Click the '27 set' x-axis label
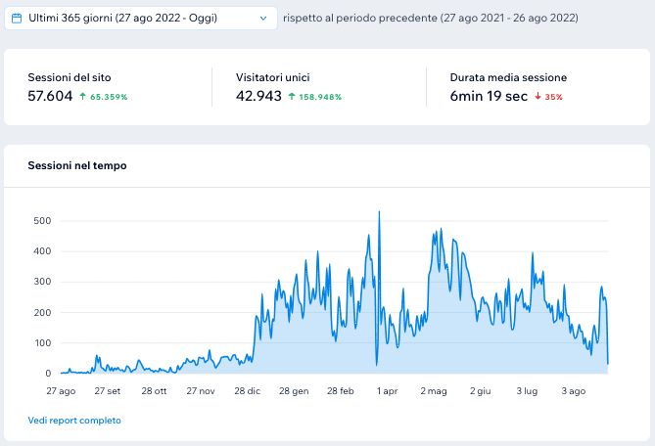The image size is (655, 446). 108,391
